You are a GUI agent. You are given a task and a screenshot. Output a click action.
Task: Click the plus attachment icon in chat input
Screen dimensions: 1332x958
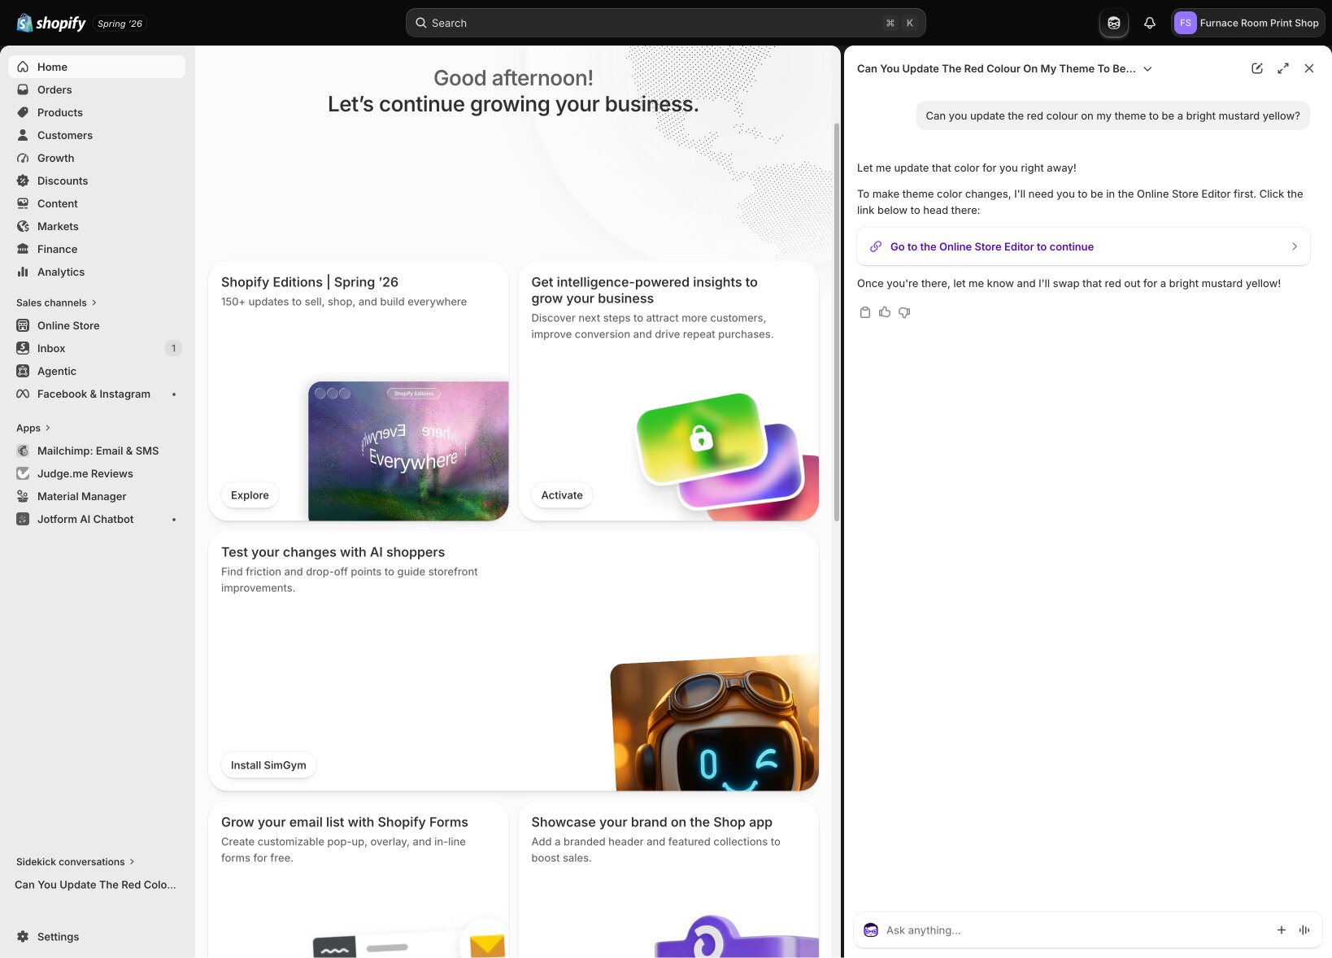point(1282,930)
